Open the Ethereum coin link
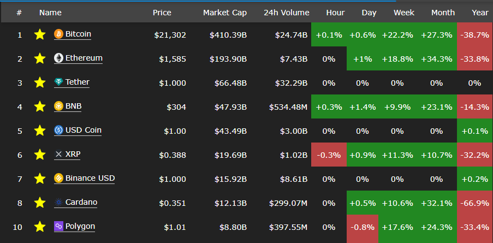The image size is (493, 243). pyautogui.click(x=84, y=58)
